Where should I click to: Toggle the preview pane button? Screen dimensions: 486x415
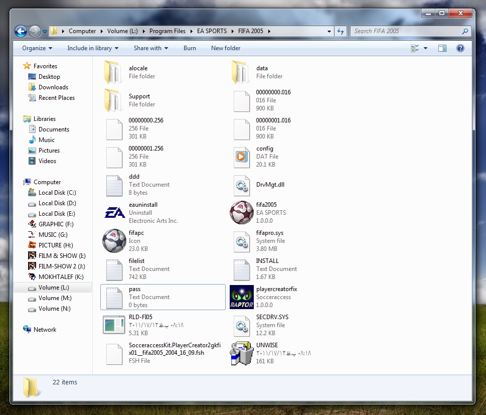pos(442,48)
